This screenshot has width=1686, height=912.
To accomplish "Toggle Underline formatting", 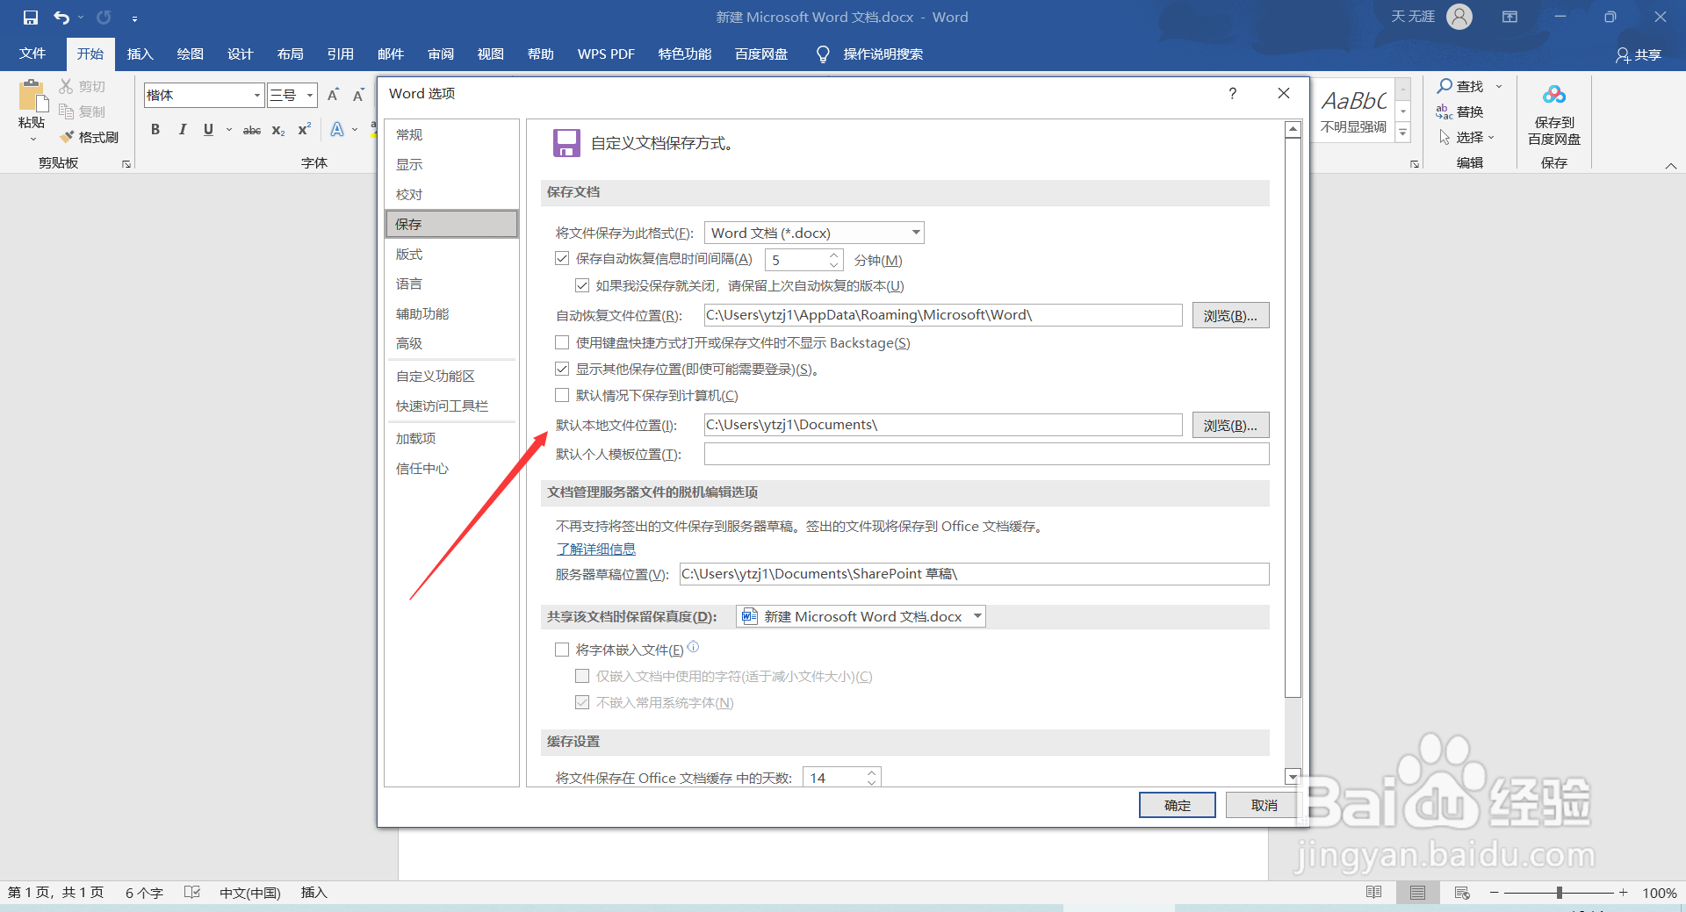I will 208,130.
